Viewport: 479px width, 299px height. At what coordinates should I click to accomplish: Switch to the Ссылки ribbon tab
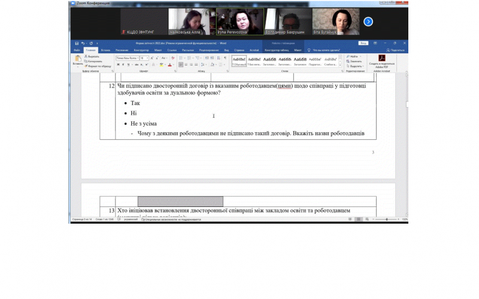tap(172, 50)
